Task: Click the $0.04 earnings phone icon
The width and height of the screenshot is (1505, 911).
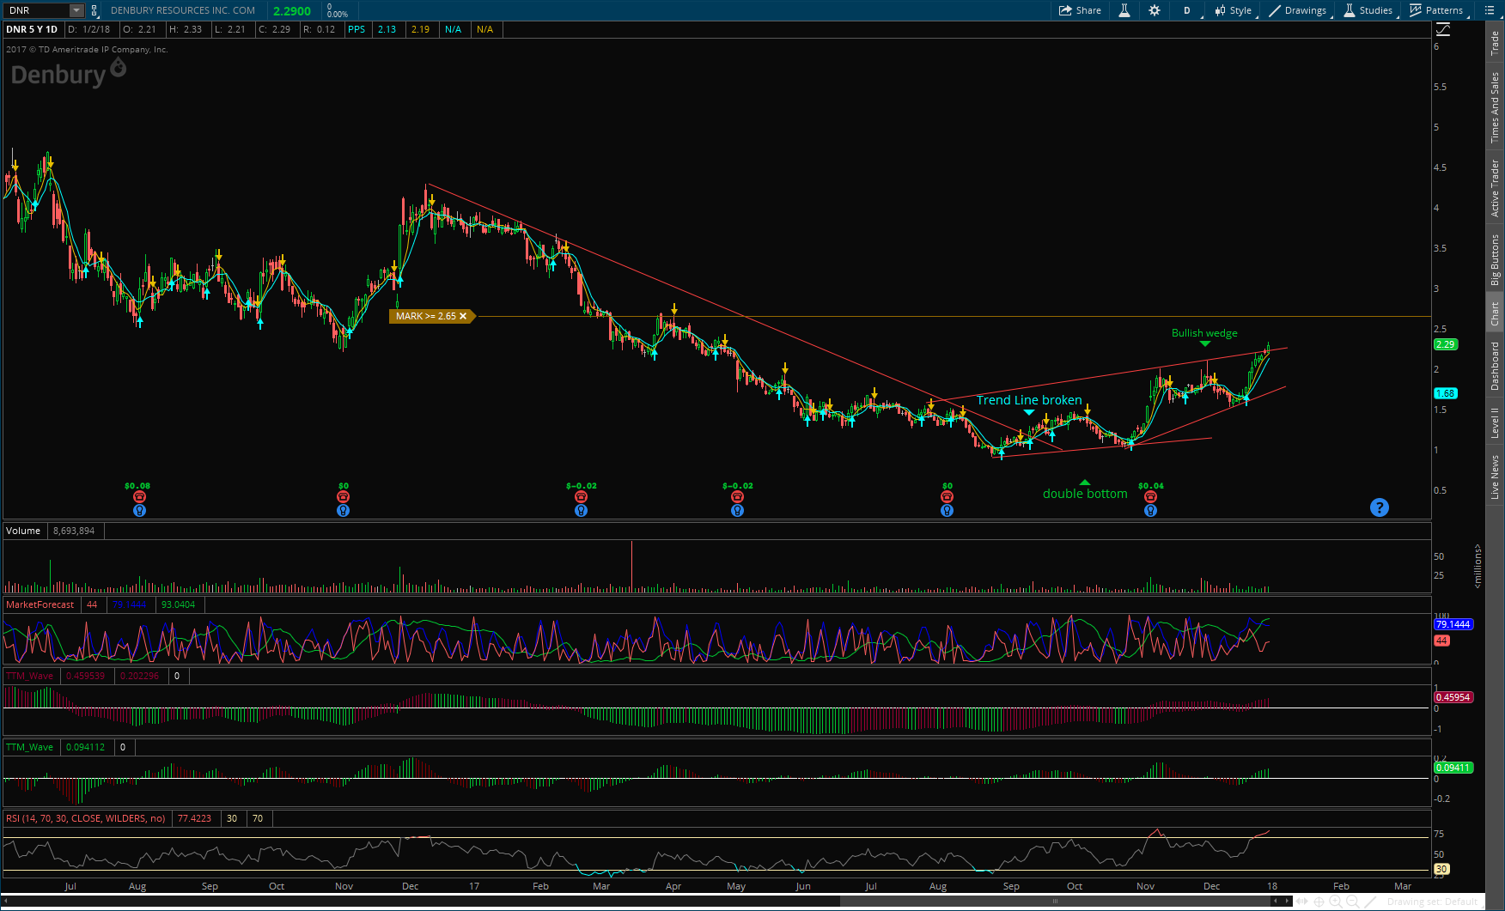Action: 1150,497
